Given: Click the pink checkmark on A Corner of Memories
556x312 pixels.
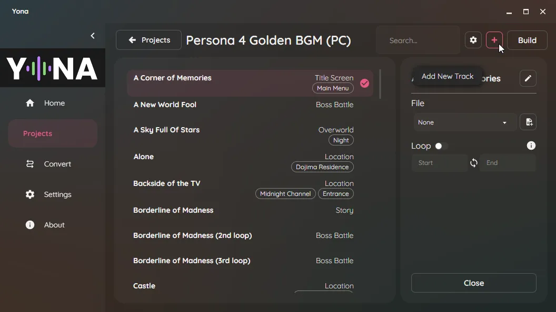Looking at the screenshot, I should click(364, 83).
